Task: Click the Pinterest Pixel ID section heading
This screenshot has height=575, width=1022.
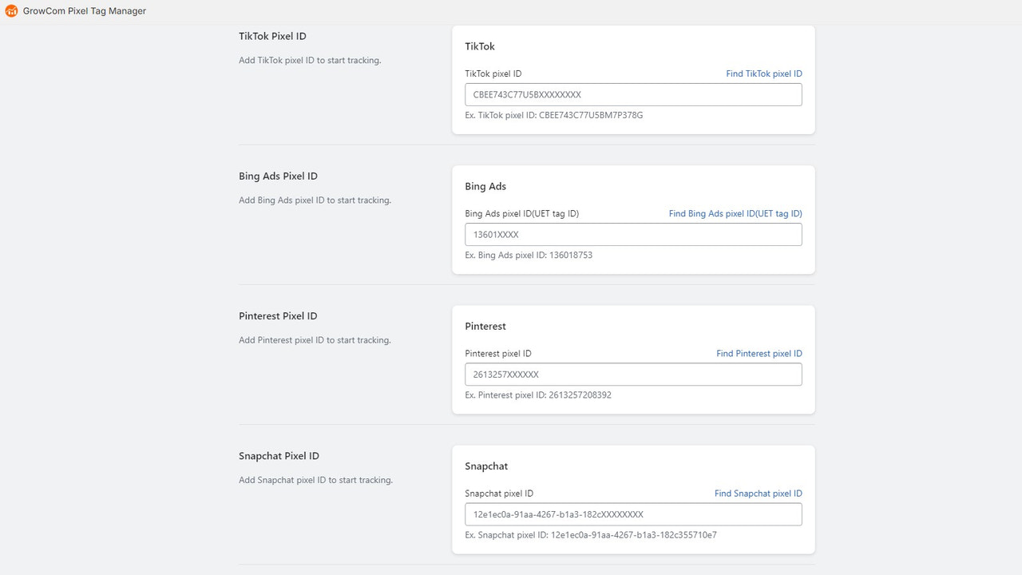Action: tap(278, 316)
